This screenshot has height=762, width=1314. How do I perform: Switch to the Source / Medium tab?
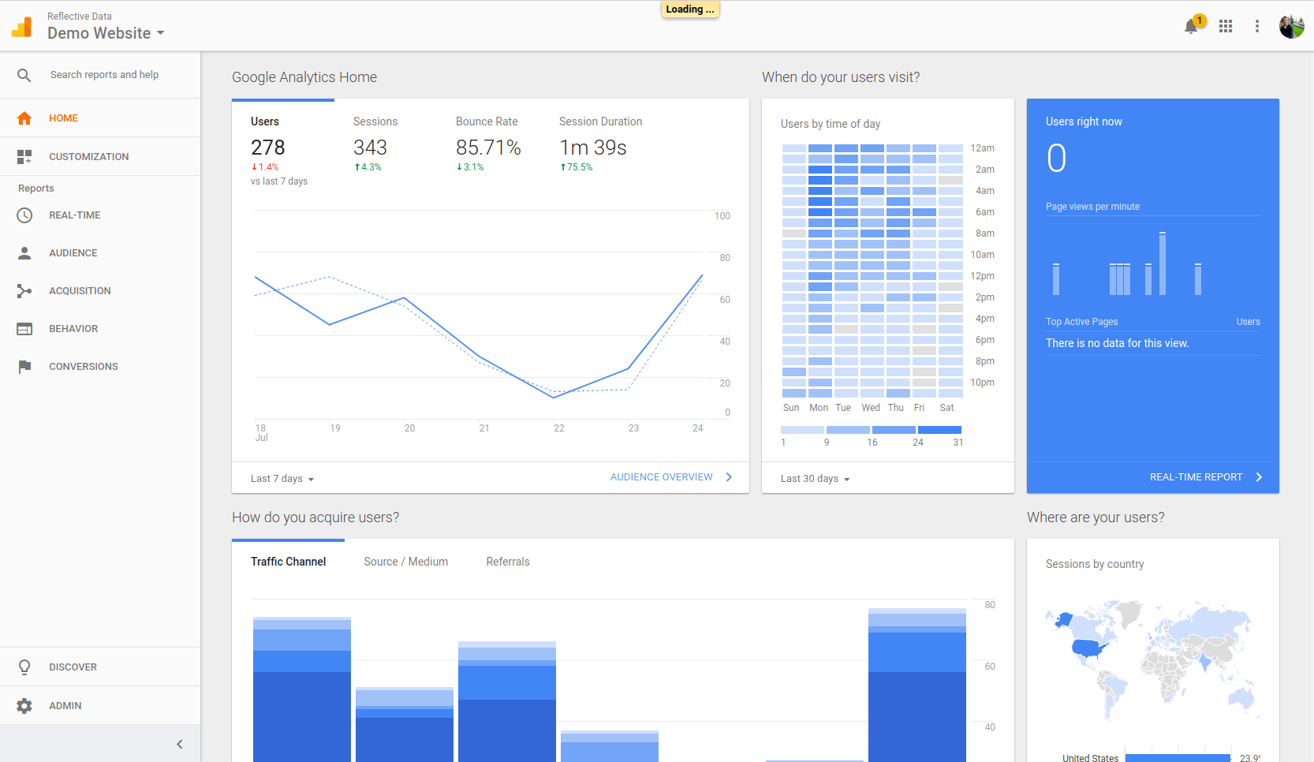405,562
